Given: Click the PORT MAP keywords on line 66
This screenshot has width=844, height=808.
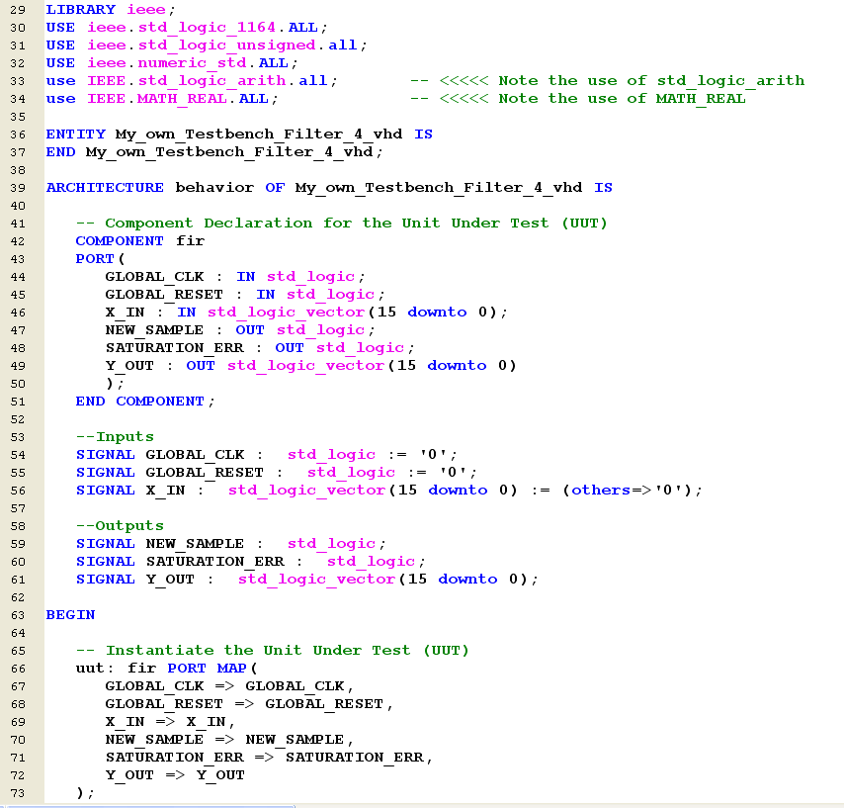Looking at the screenshot, I should (208, 669).
